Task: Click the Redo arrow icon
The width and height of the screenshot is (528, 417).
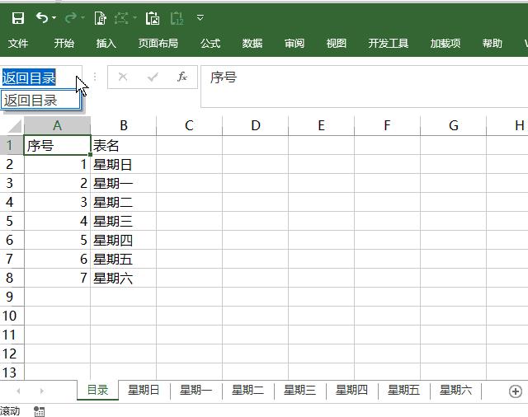Action: [71, 17]
